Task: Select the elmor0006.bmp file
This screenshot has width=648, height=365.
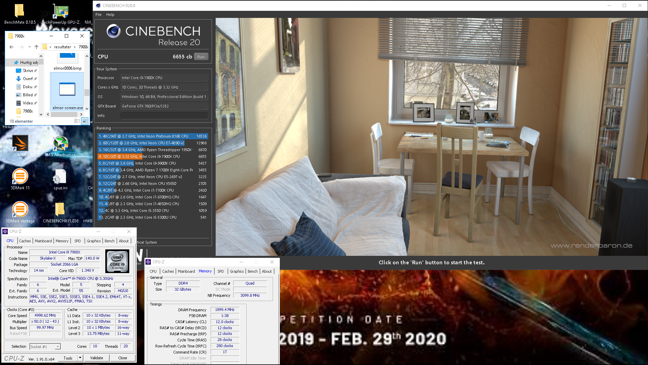Action: click(x=67, y=62)
